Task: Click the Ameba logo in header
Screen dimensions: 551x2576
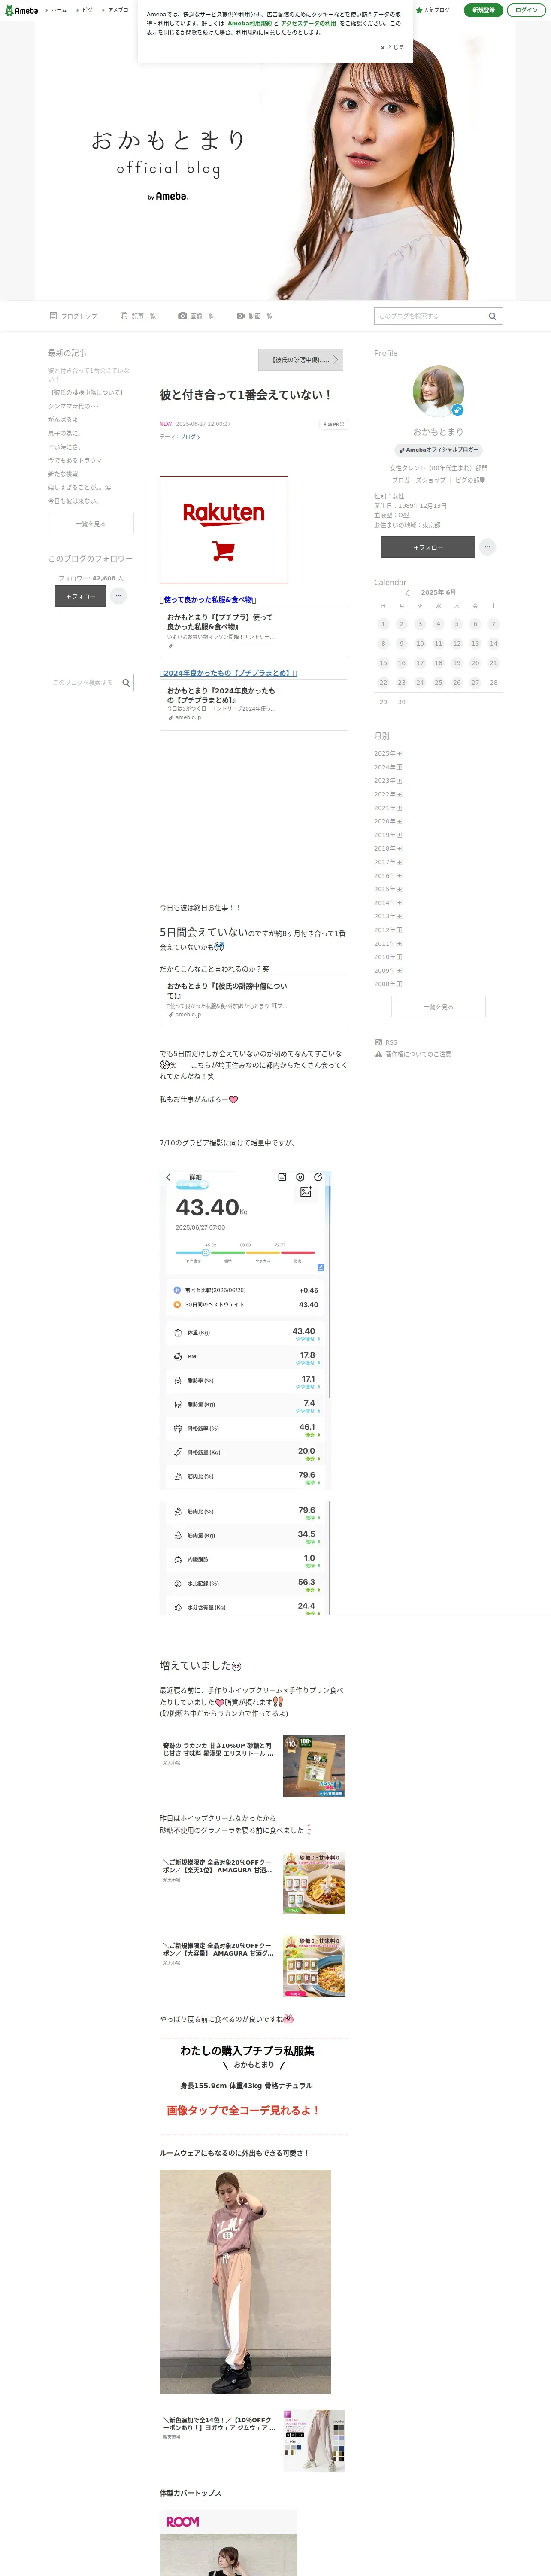Action: (21, 10)
